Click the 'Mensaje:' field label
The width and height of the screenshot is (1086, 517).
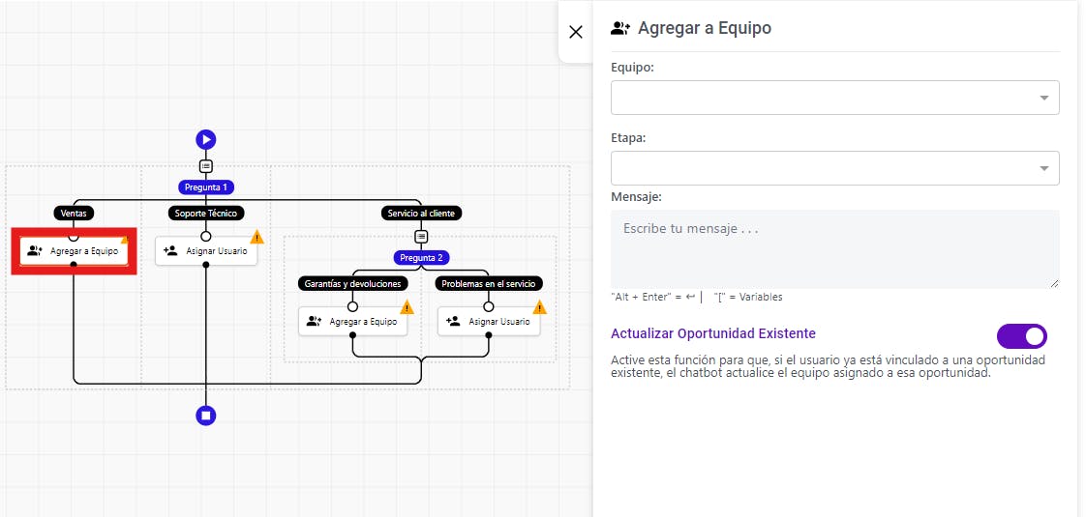click(x=636, y=197)
